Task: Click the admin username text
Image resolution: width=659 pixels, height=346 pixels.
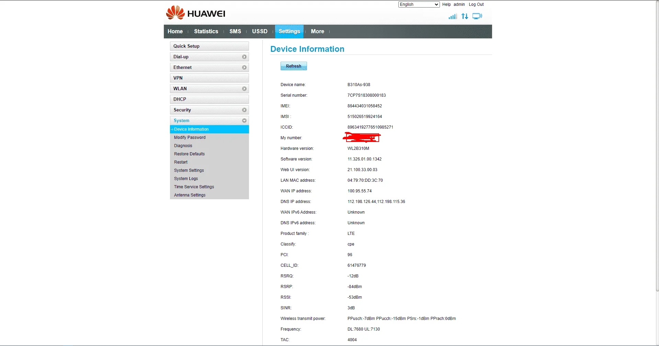Action: (459, 4)
